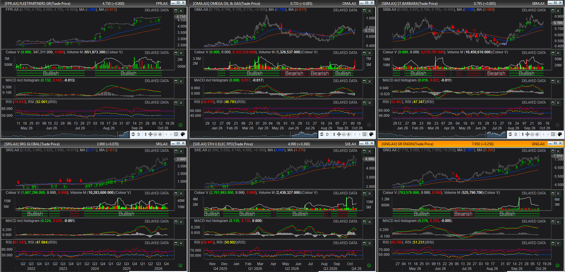565x272 pixels.
Task: Maximize the SRG.AX price pane
Action: pos(176,150)
